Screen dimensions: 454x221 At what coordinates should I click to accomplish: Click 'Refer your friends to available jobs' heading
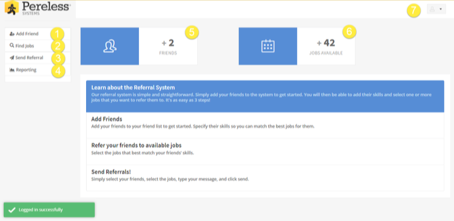pyautogui.click(x=136, y=145)
